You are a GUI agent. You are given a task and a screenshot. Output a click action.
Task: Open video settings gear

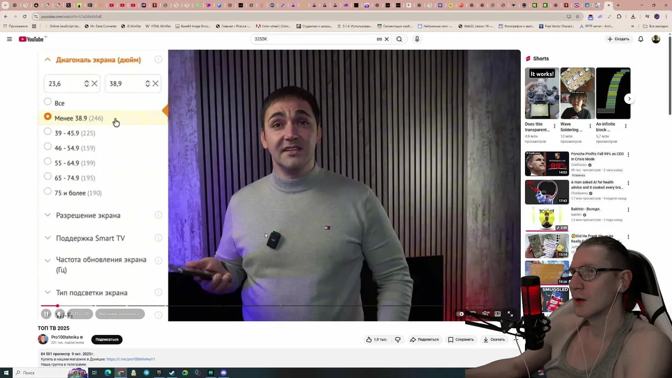(485, 314)
